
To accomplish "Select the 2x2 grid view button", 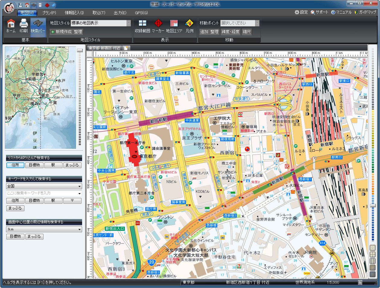I will (373, 255).
